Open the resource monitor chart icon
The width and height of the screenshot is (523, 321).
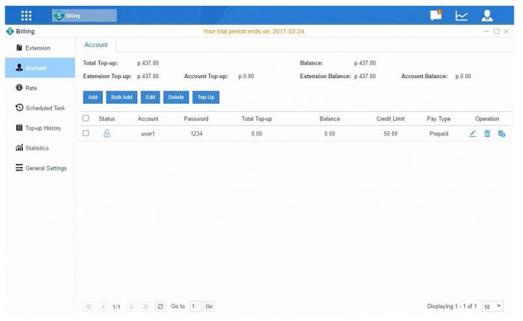[461, 16]
